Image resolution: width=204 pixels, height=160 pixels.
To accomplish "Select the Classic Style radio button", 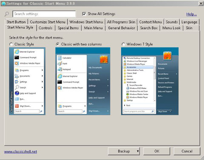I will [11, 44].
